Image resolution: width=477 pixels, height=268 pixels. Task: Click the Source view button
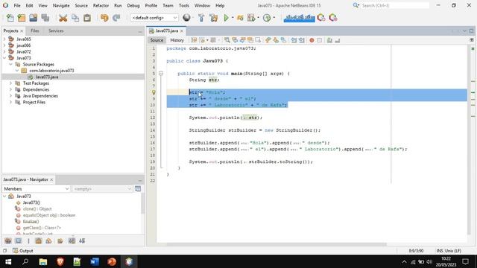[157, 40]
